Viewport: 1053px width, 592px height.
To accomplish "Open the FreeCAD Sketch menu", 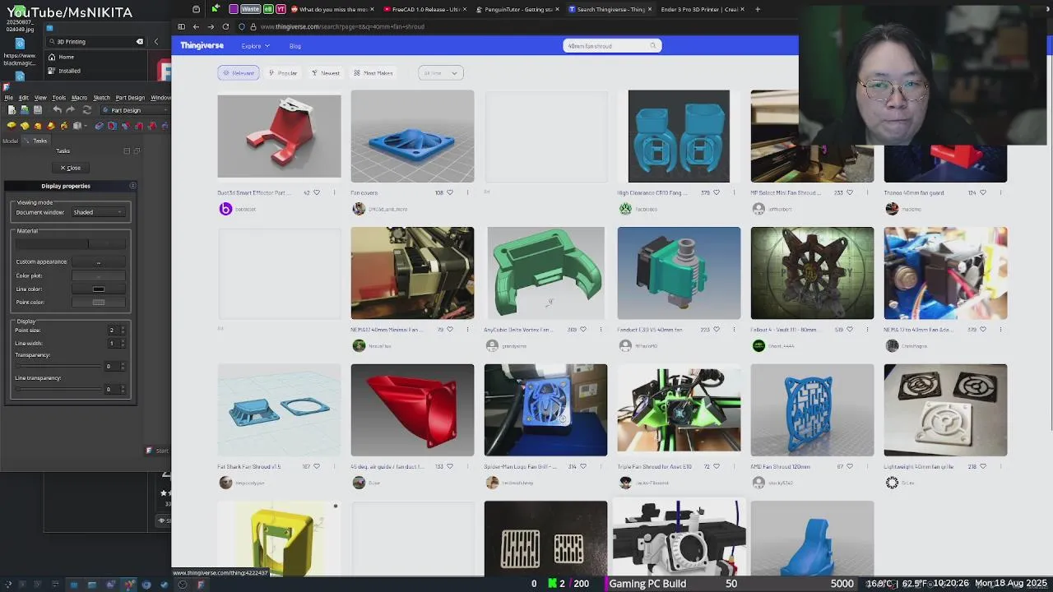I will [101, 98].
